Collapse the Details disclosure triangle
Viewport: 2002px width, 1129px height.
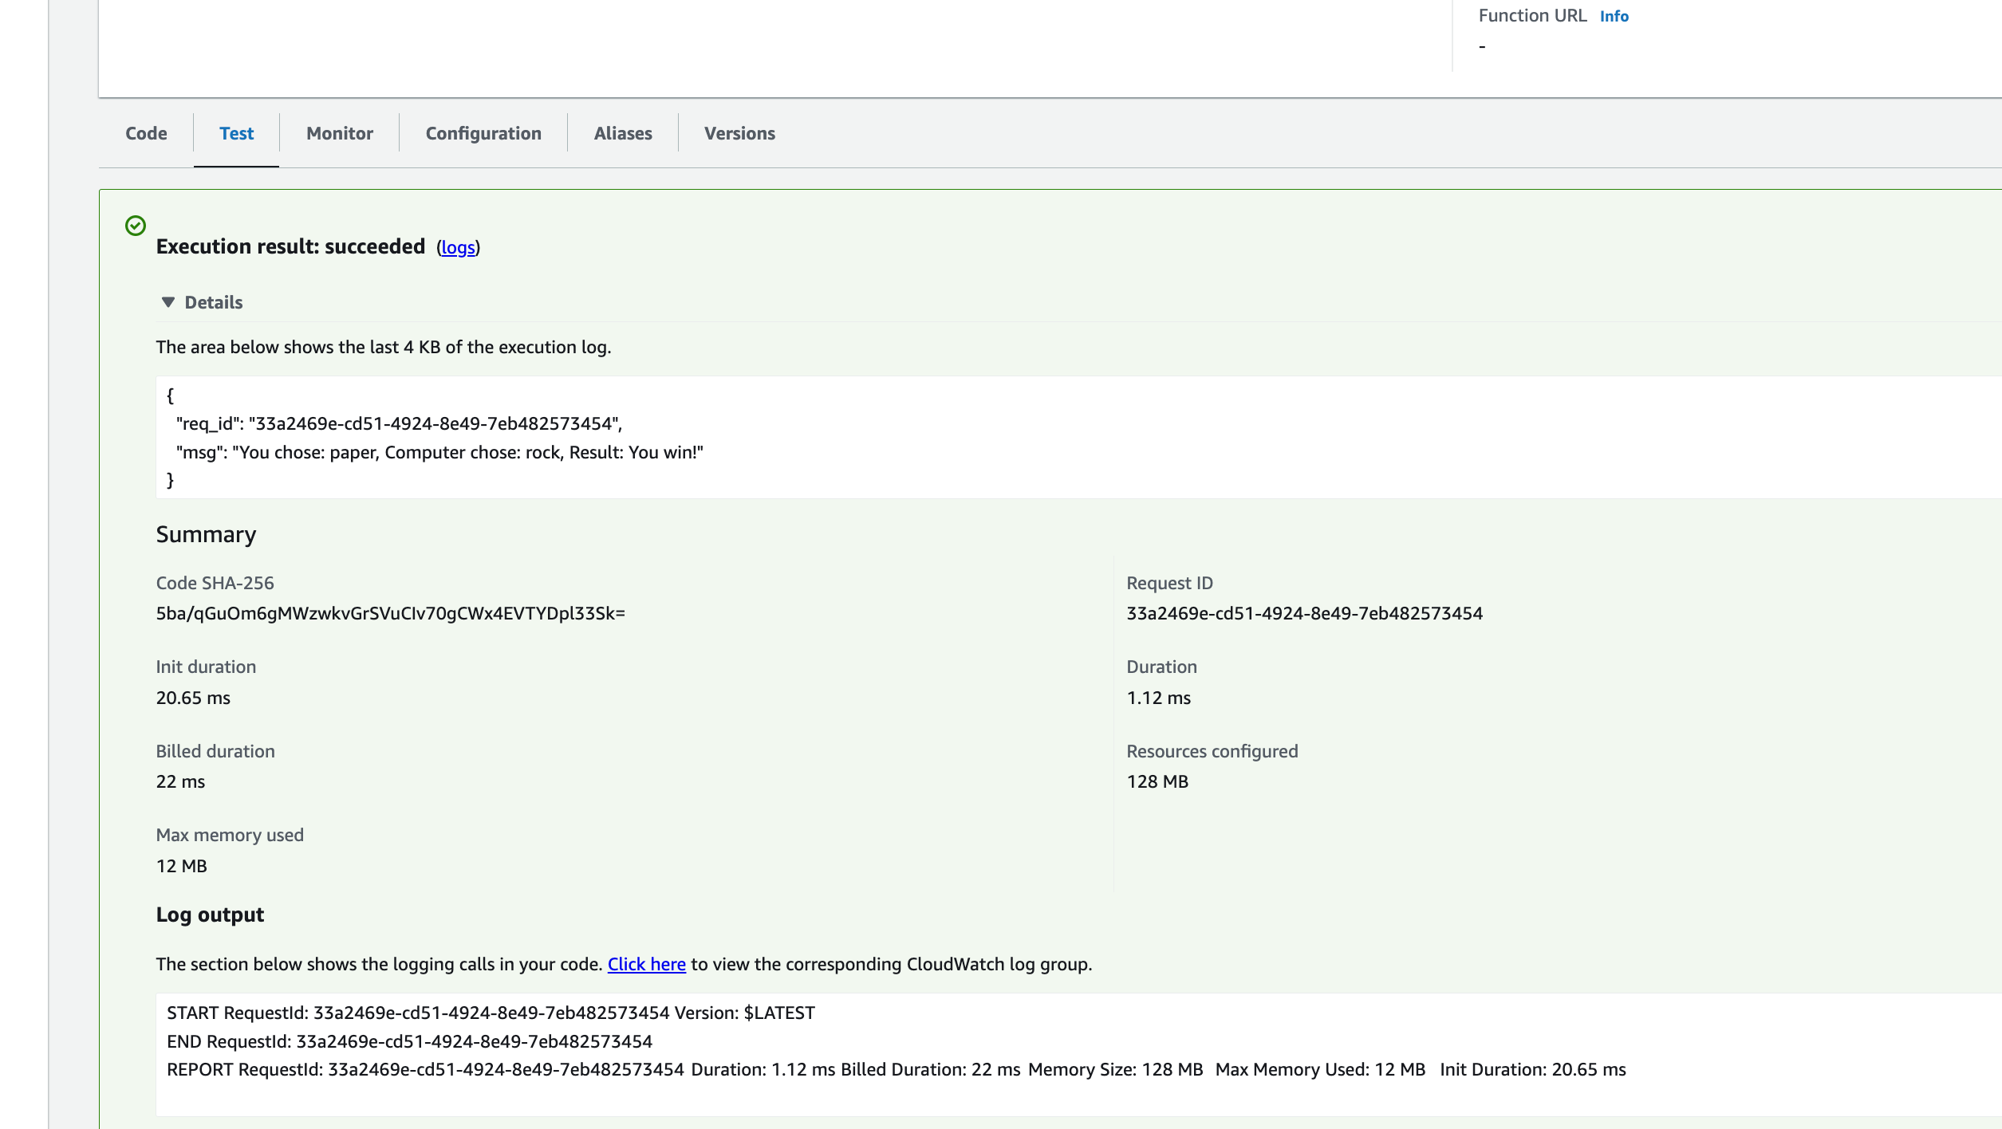(168, 302)
